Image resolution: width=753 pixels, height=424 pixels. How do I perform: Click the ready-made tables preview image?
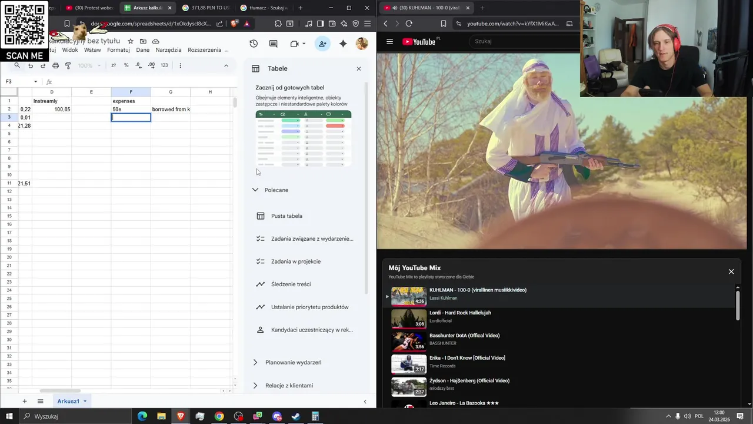304,139
